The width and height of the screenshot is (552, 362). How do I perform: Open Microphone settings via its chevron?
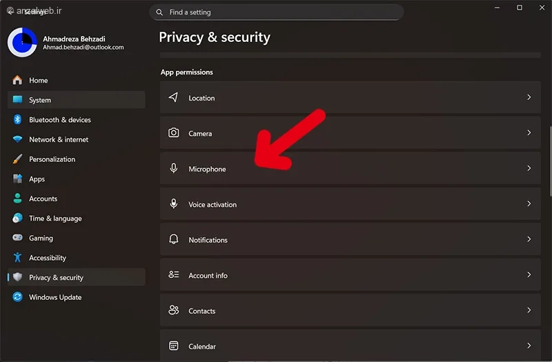point(529,168)
